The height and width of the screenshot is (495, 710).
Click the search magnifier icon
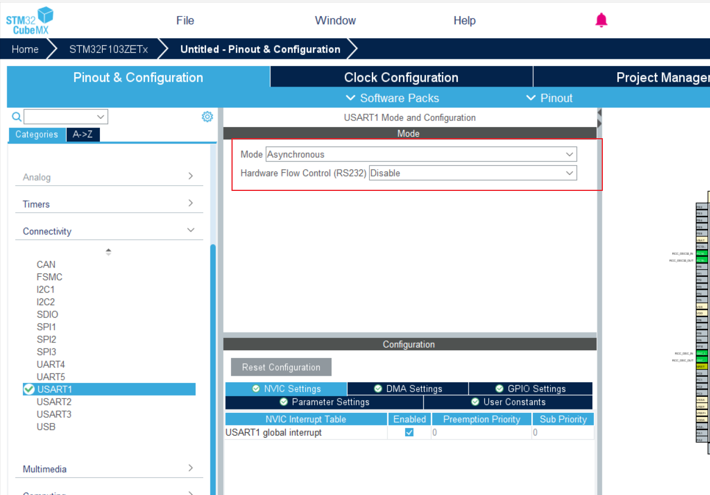click(17, 117)
